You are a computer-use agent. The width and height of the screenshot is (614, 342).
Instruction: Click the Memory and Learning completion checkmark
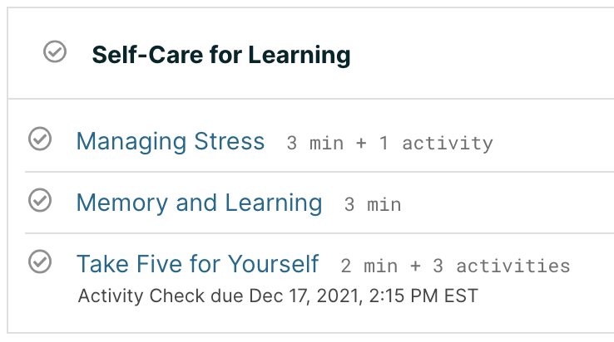pyautogui.click(x=40, y=200)
